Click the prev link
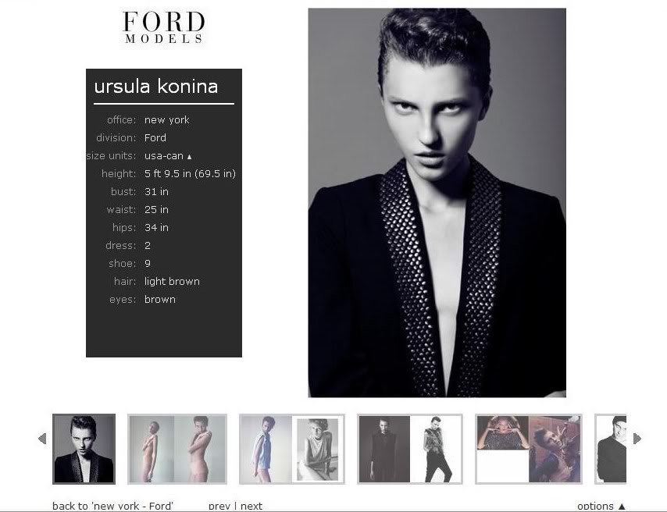The image size is (667, 512). tap(219, 506)
